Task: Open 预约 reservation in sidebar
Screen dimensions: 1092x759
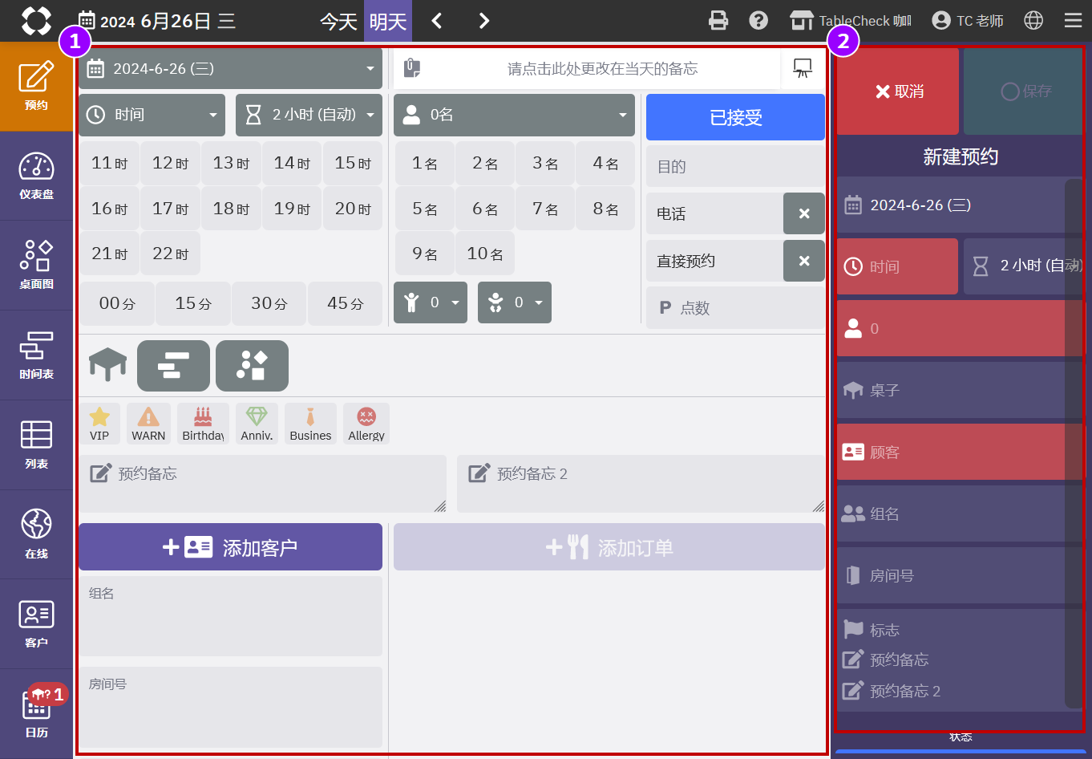Action: tap(36, 87)
